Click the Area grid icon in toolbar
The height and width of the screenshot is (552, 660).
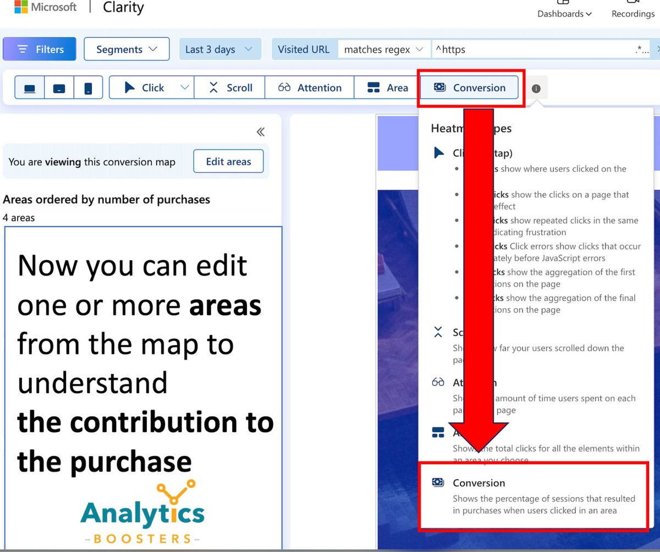coord(373,88)
